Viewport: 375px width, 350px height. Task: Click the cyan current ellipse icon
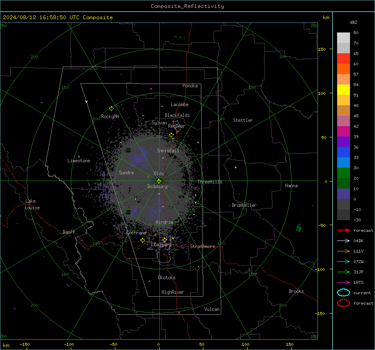343,293
